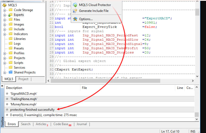The width and height of the screenshot is (206, 133).
Task: Click the editor horizontal scrollbar thumb
Action: click(x=105, y=81)
